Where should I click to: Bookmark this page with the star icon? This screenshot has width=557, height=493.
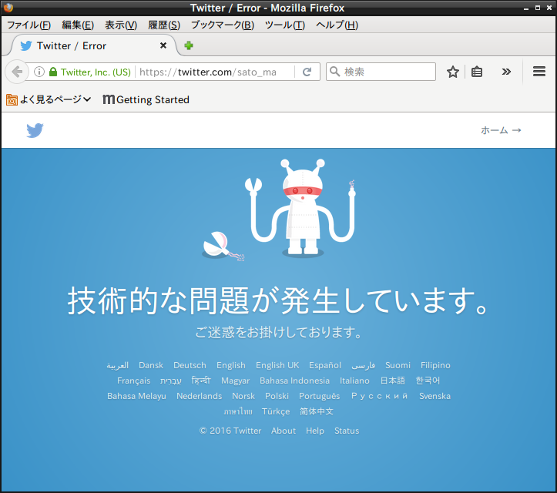point(452,72)
